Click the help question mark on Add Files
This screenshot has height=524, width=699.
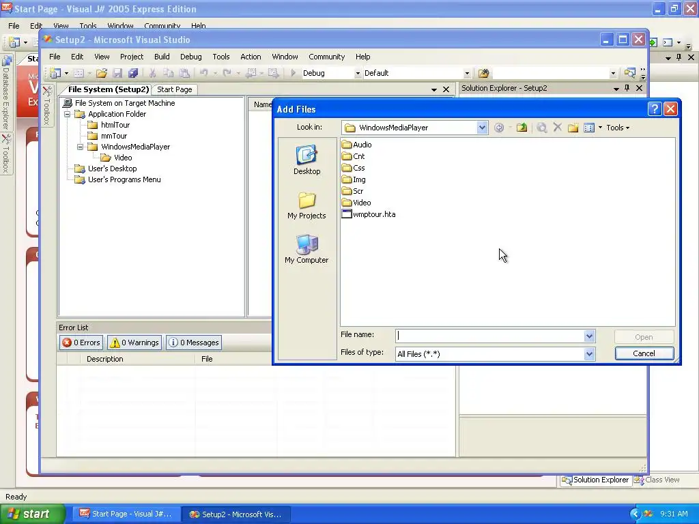[x=654, y=108]
